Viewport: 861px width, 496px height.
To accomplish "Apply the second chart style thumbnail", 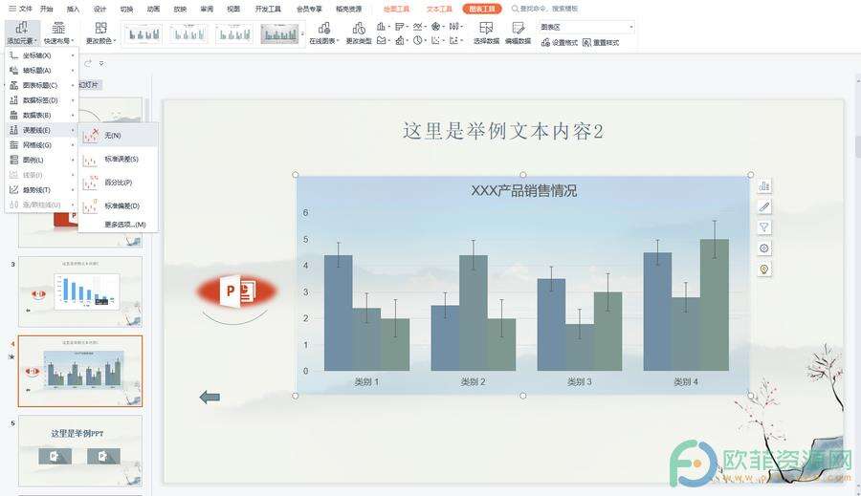I will 188,34.
